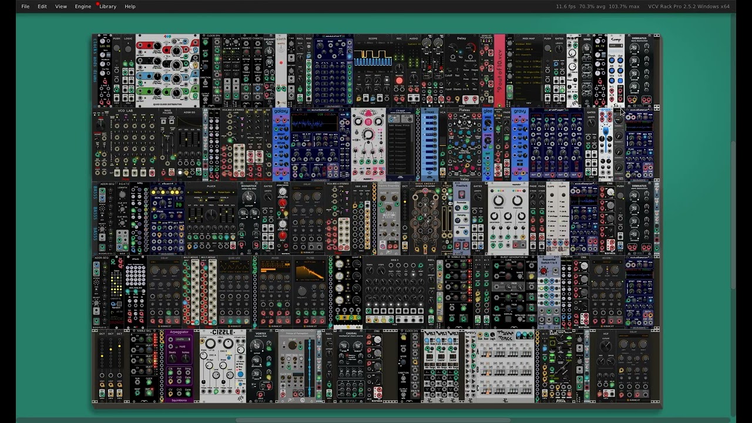Image resolution: width=752 pixels, height=423 pixels.
Task: Turn the Delay module Time knob
Action: [x=453, y=47]
